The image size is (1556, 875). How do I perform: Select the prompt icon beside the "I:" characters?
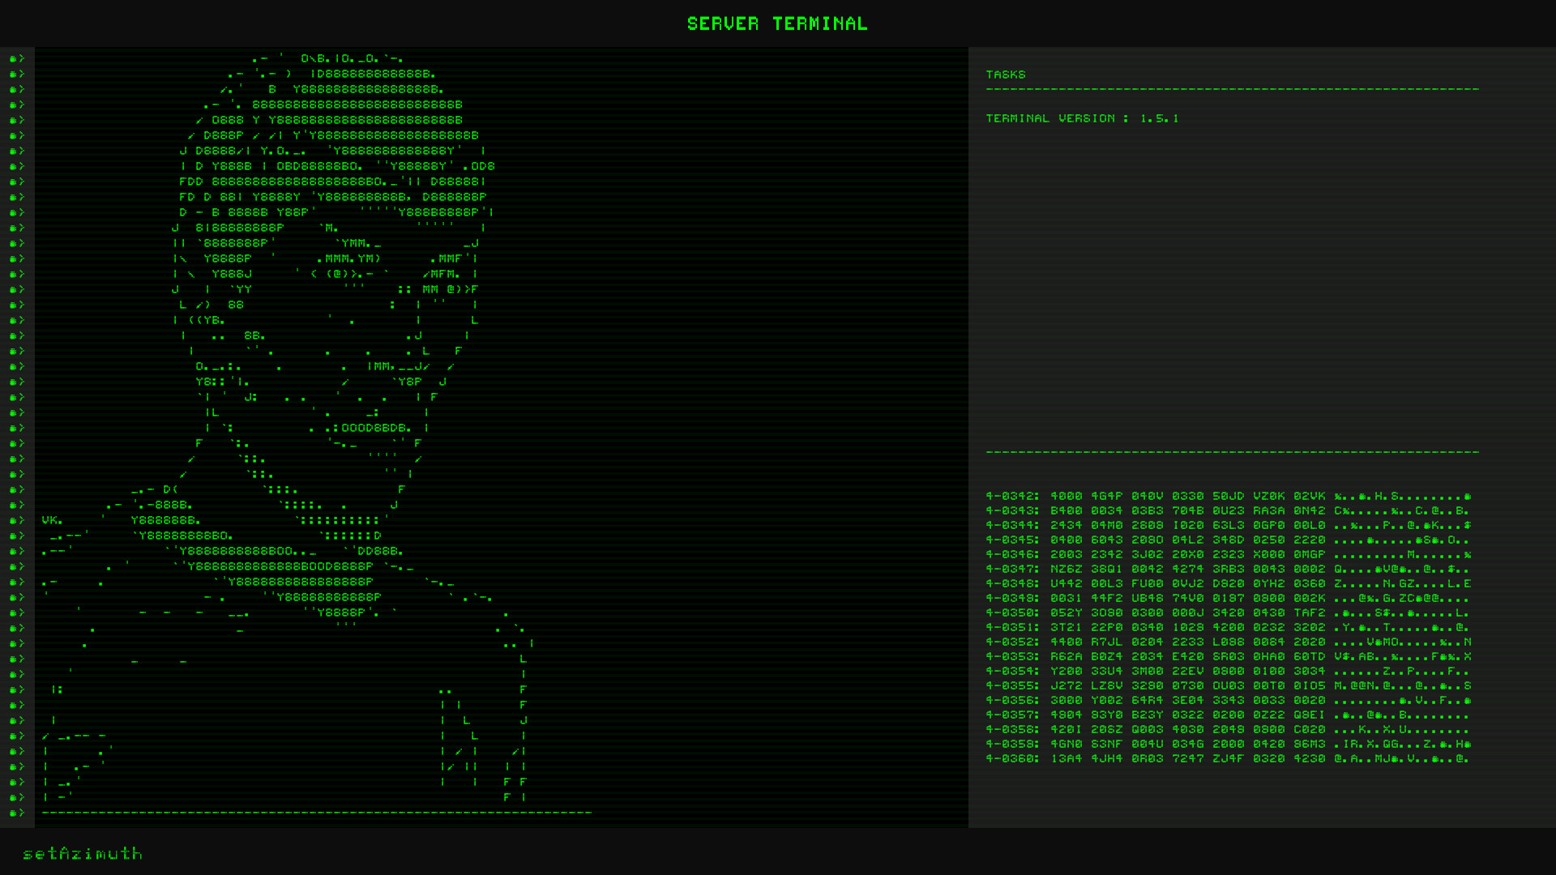pyautogui.click(x=17, y=689)
